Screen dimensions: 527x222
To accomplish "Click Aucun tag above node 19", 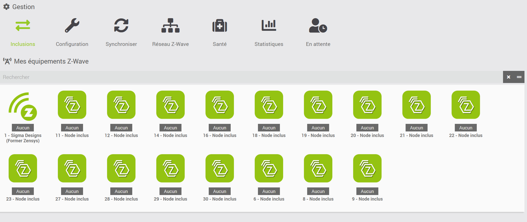I will [x=318, y=128].
